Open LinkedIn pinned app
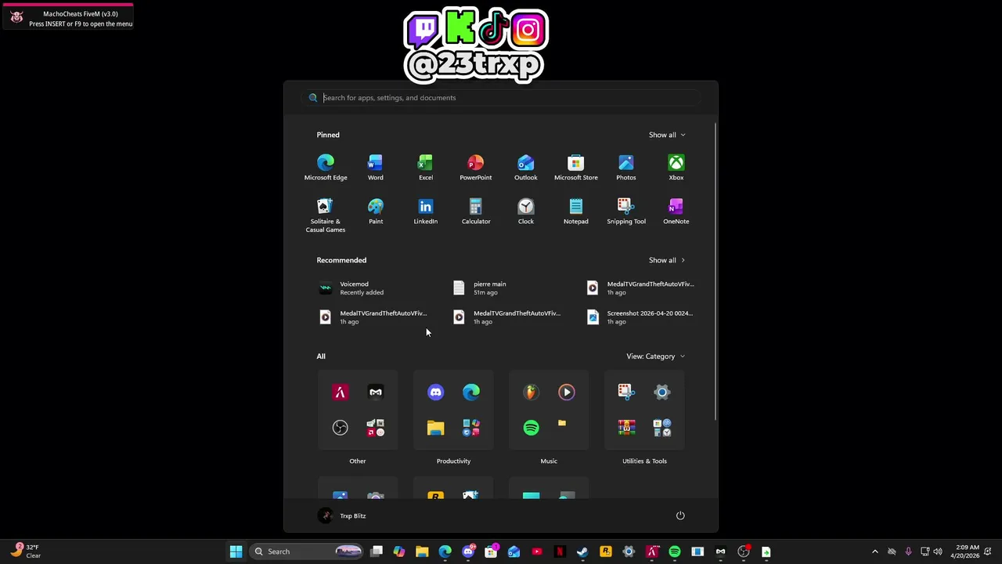This screenshot has width=1002, height=564. 426,211
